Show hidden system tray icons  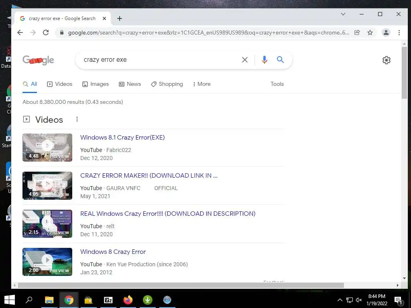point(340,300)
